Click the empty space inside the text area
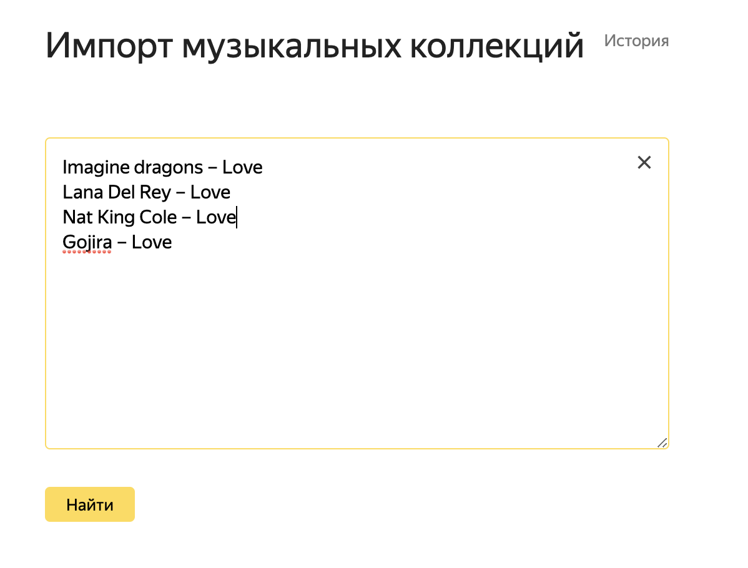The width and height of the screenshot is (748, 568). 356,350
